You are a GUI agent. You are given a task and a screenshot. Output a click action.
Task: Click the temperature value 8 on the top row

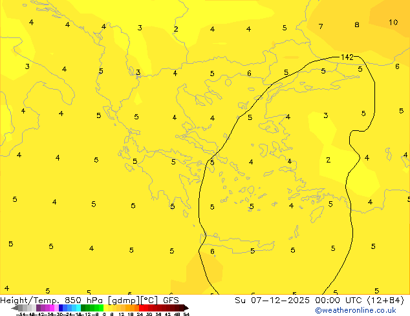357,25
